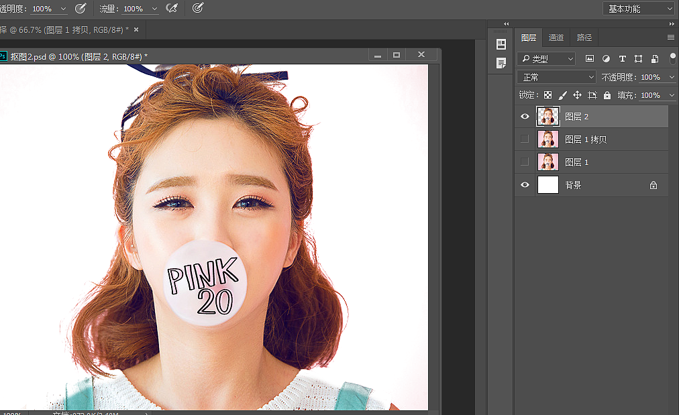Open opacity dropdown in options bar
This screenshot has height=415, width=679.
[x=63, y=9]
